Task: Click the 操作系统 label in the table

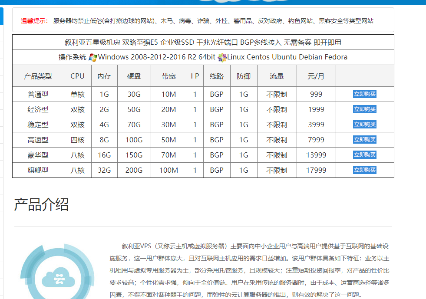Action: pos(73,57)
